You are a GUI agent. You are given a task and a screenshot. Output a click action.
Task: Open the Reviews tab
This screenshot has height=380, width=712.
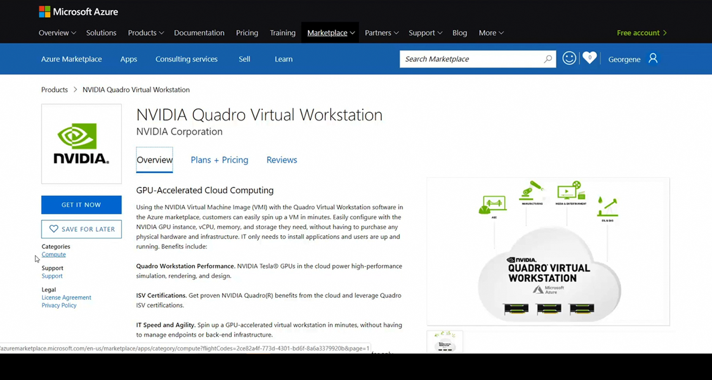pyautogui.click(x=282, y=160)
